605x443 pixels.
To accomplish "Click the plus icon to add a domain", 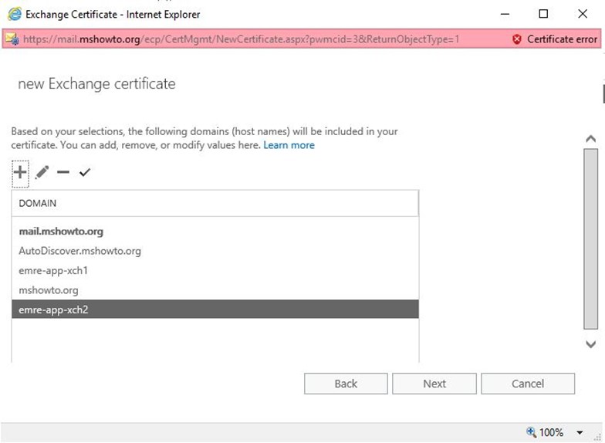I will point(20,172).
